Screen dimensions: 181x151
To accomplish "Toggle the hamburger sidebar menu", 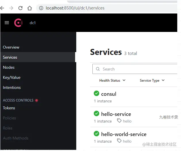I will (x=7, y=23).
